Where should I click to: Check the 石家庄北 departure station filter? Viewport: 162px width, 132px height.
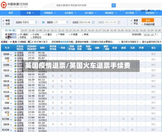[x=31, y=38]
